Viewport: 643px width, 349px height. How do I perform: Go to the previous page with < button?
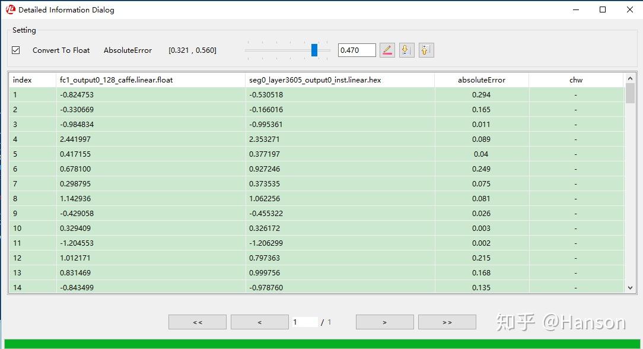point(259,321)
